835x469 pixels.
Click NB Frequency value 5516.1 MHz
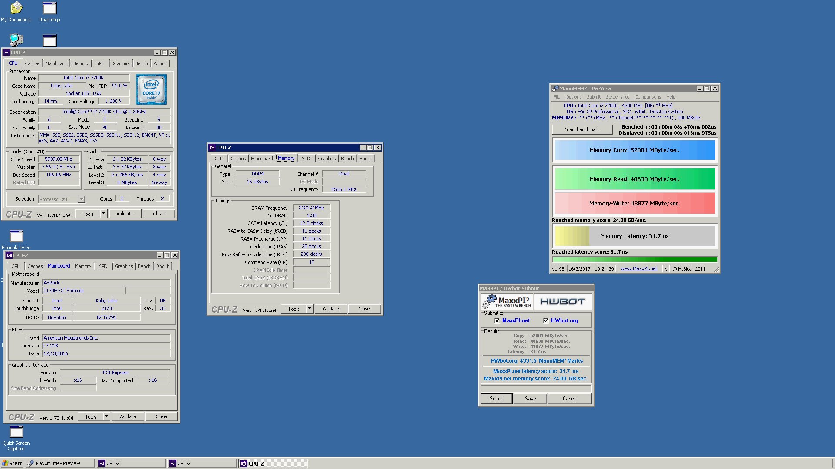(x=344, y=189)
